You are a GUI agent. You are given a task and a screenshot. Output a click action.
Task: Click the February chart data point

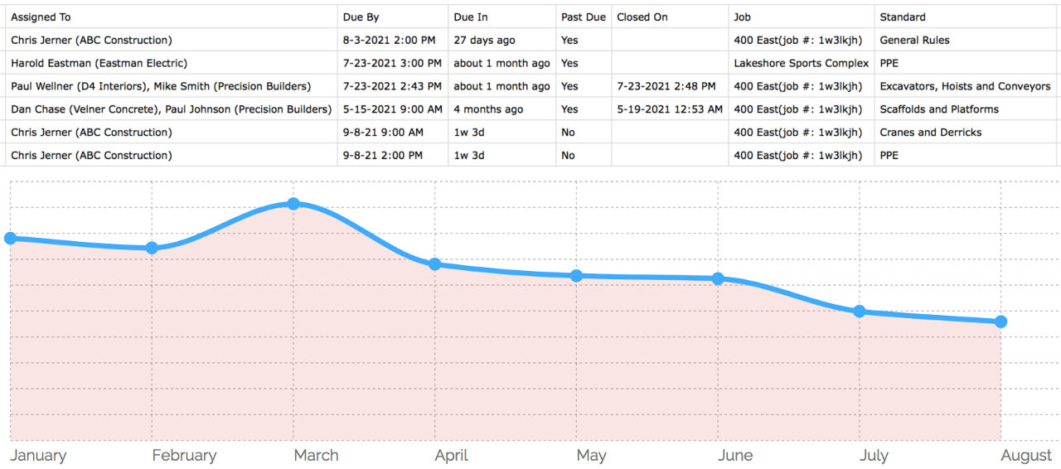coord(152,248)
